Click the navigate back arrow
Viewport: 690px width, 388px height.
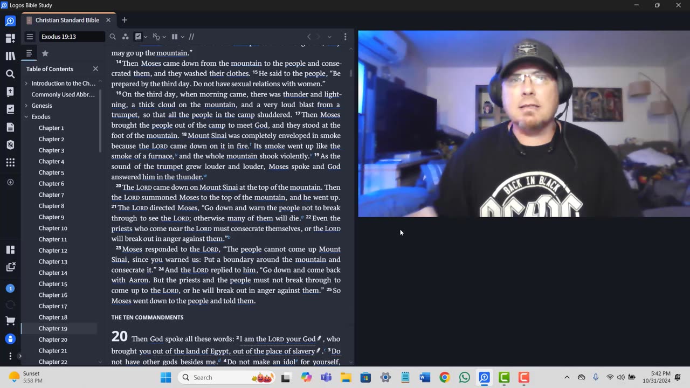pos(309,37)
